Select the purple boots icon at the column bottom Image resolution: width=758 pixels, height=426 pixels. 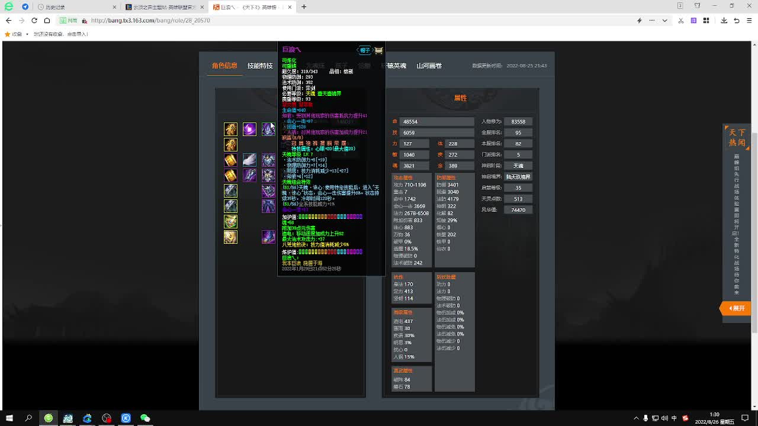click(268, 237)
